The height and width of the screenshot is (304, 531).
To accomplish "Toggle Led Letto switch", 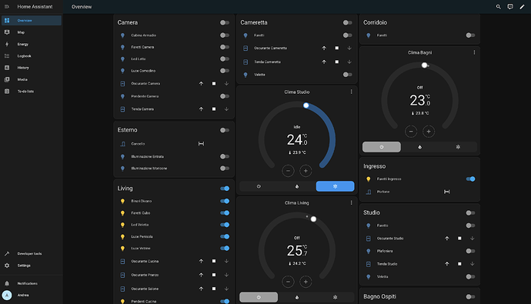I will (x=225, y=59).
